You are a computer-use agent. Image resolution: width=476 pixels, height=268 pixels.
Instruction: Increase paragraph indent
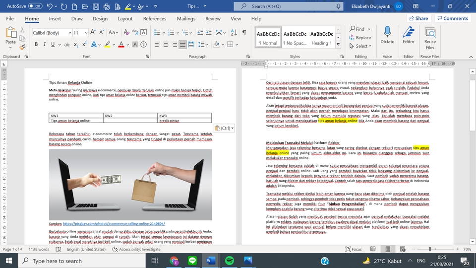(x=209, y=33)
